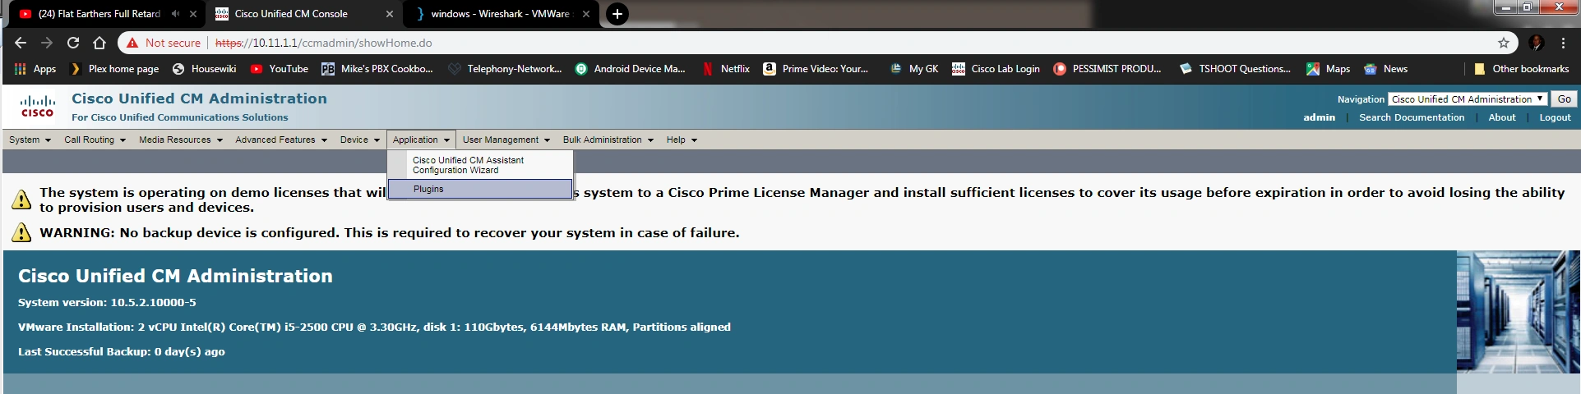Expand the Help menu
Viewport: 1581px width, 394px height.
[x=682, y=140]
